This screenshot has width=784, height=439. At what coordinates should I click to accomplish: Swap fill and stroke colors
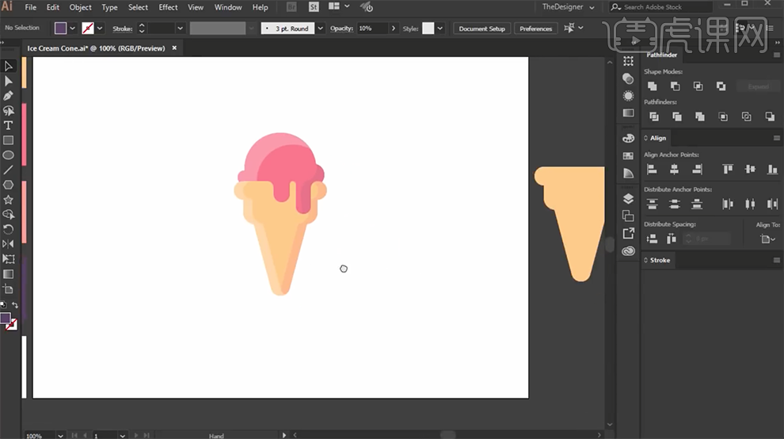[14, 305]
